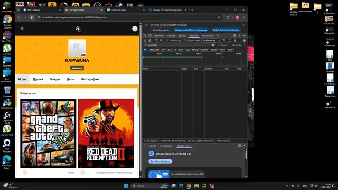Screen dimensions: 338x190
Task: Expand the More filters dropdown
Action: point(238,45)
